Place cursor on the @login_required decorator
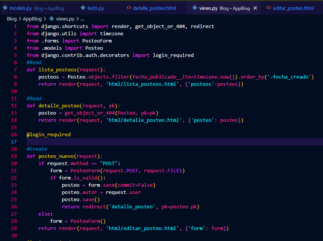This screenshot has height=241, width=323. coord(48,134)
